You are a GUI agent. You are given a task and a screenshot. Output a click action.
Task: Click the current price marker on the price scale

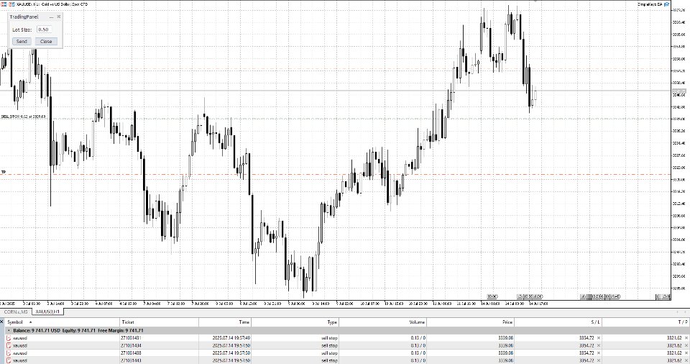[x=679, y=91]
